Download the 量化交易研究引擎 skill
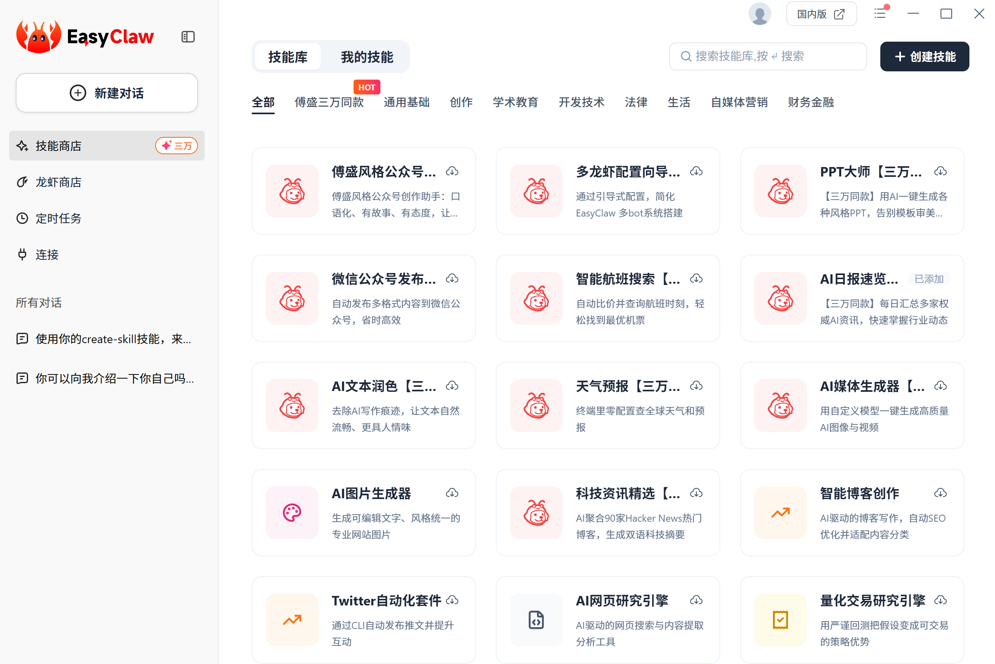The width and height of the screenshot is (995, 664). (x=941, y=600)
